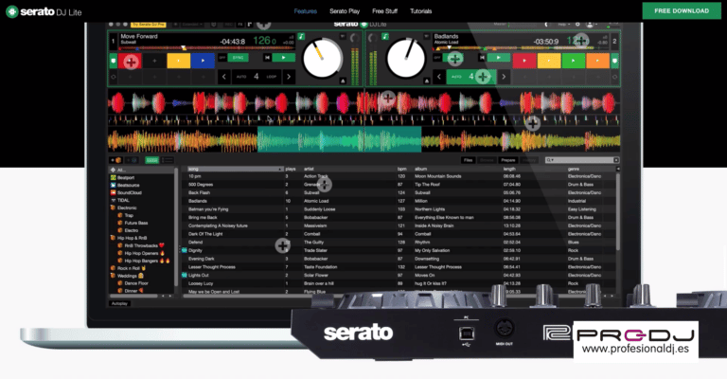Select the green library view button
This screenshot has width=727, height=379.
[x=151, y=160]
